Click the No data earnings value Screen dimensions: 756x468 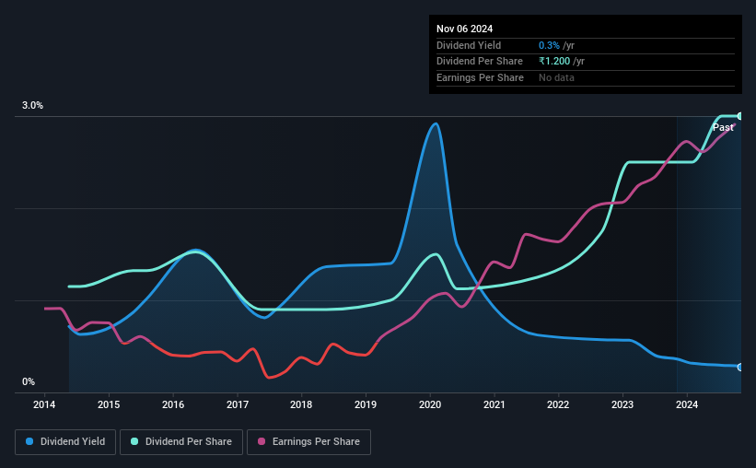click(x=556, y=77)
